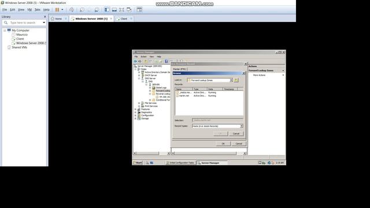This screenshot has height=208, width=370.
Task: Expand the DHCP Server node
Action: pos(139,76)
